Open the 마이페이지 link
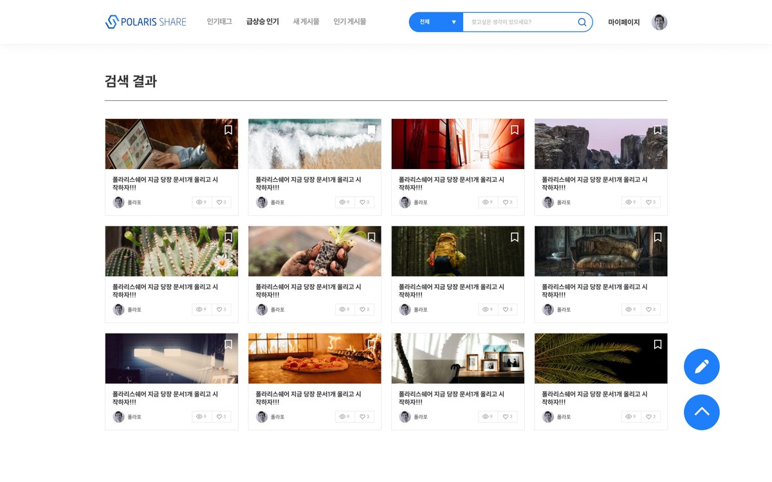The height and width of the screenshot is (482, 772). tap(624, 22)
